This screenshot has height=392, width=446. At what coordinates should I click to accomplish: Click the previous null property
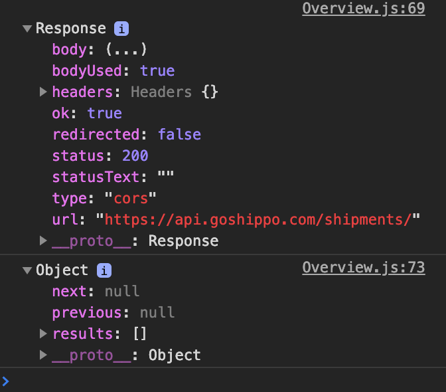113,312
